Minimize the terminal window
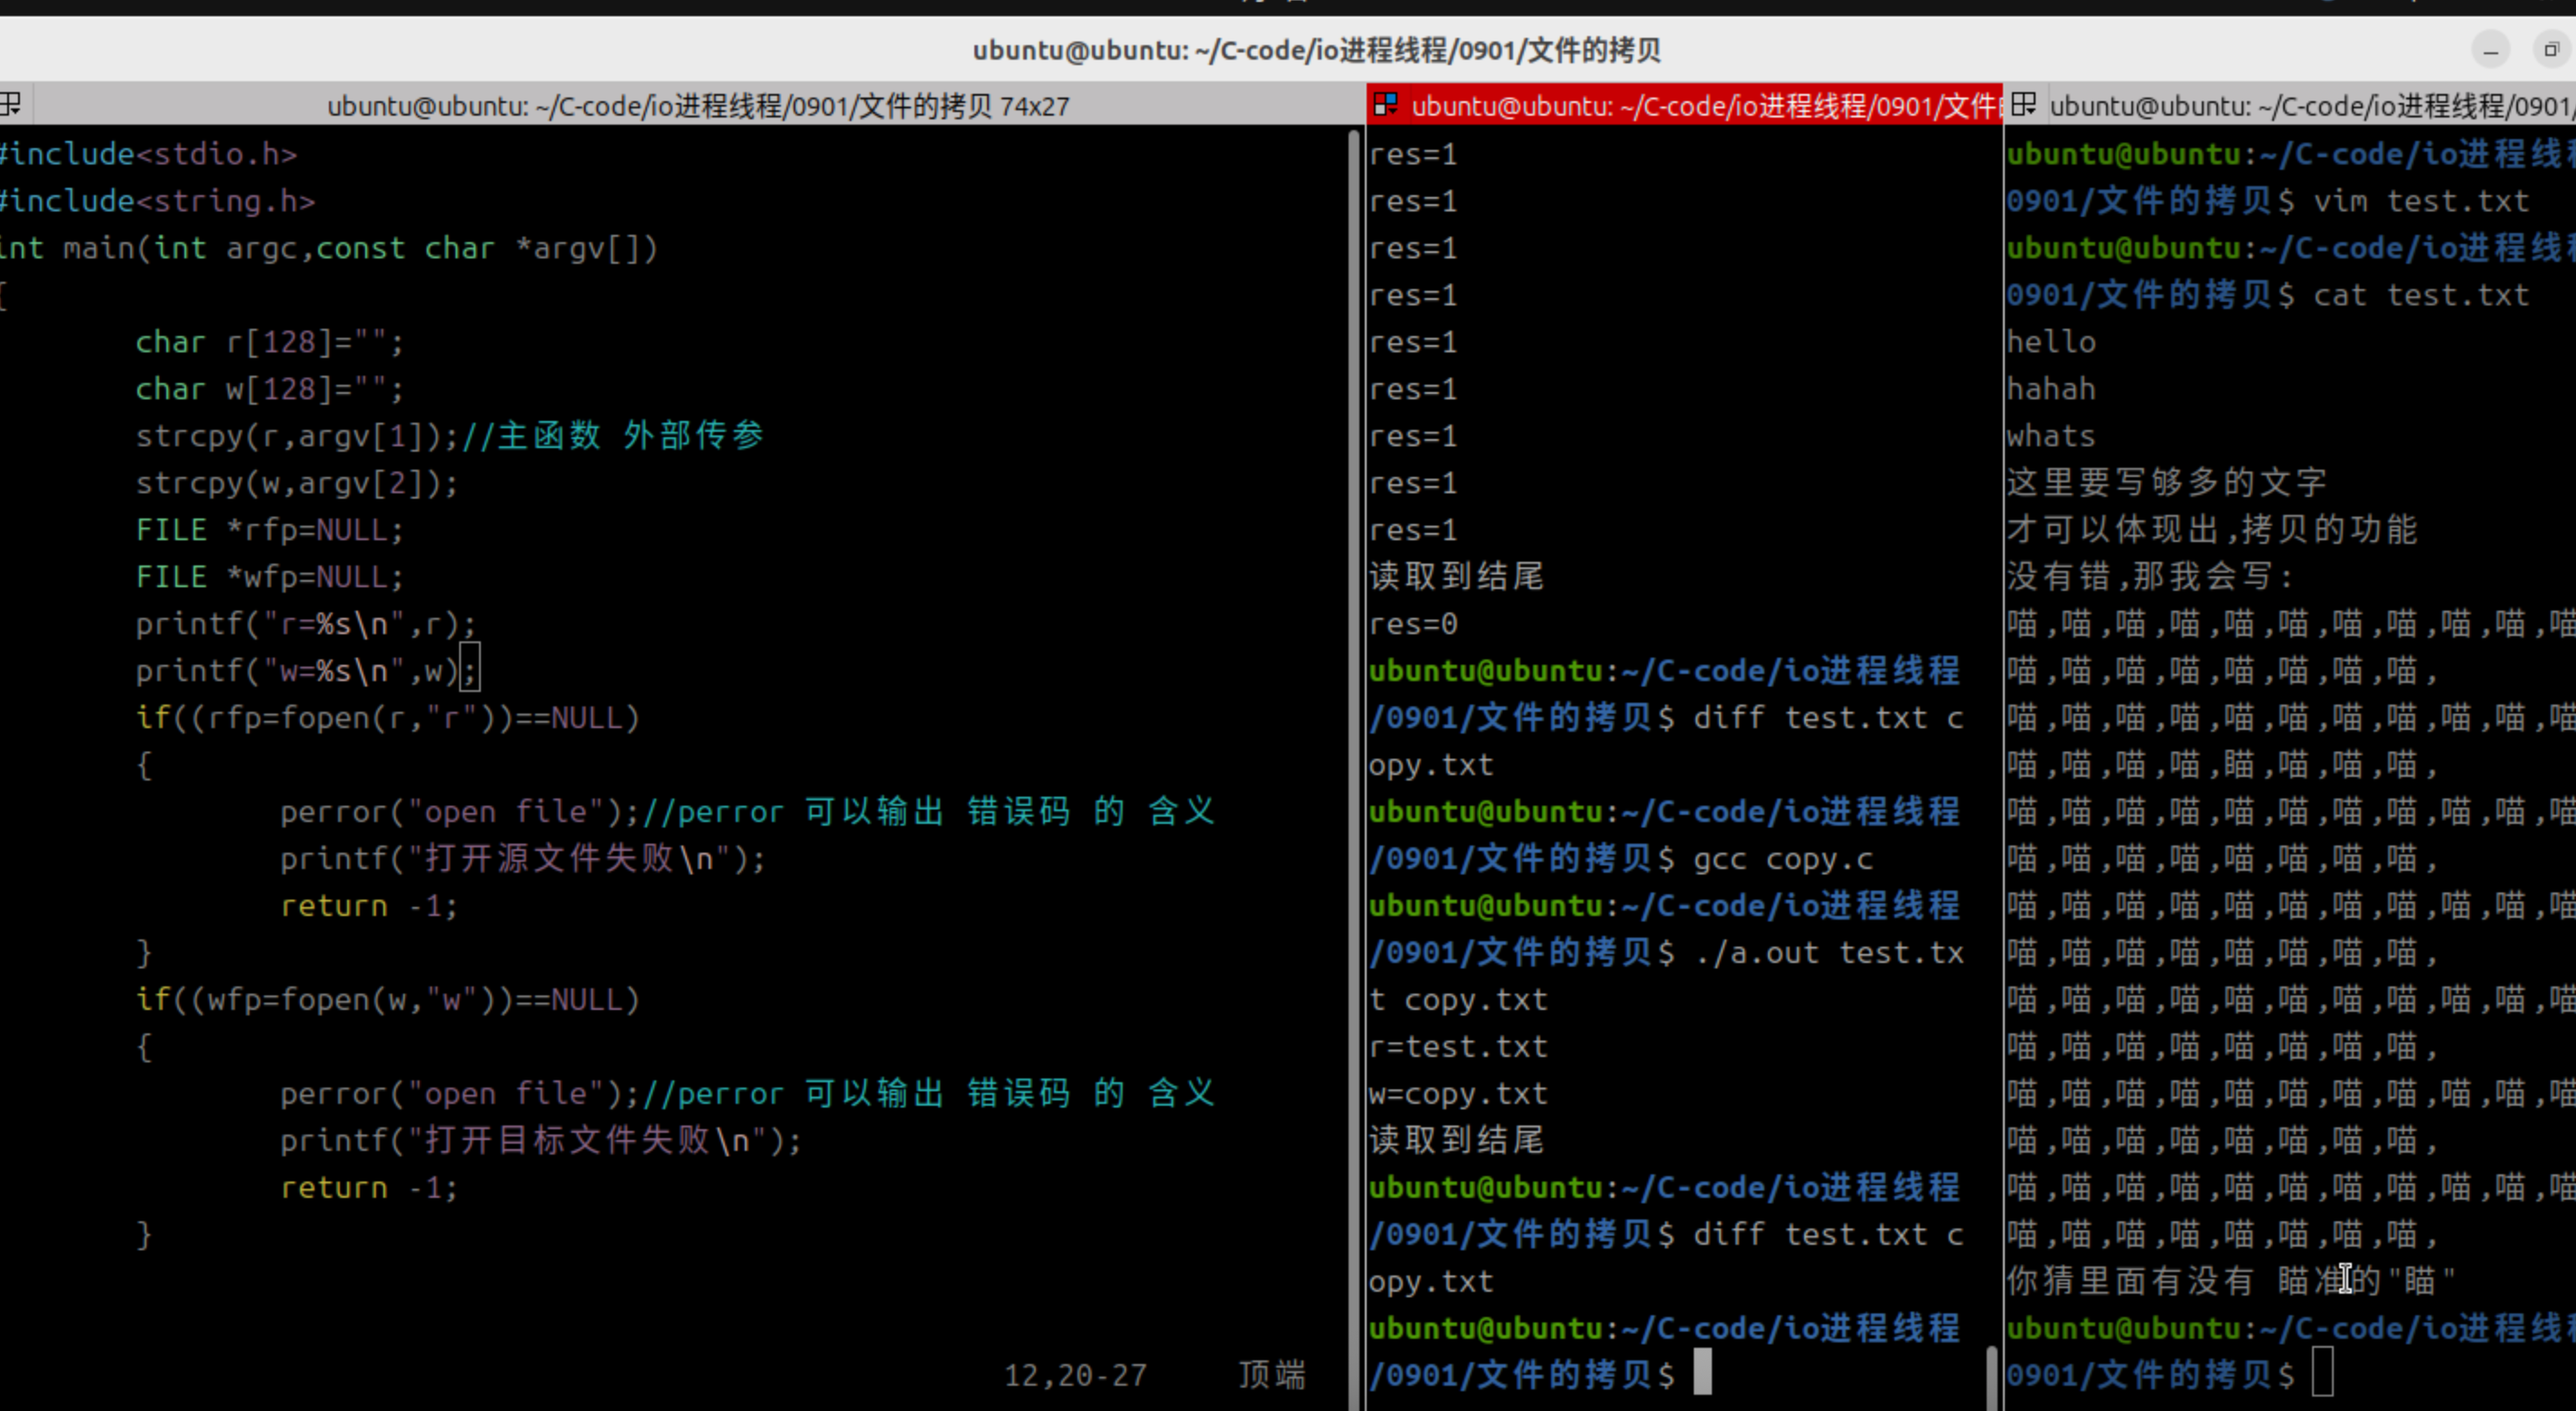 click(x=2491, y=50)
